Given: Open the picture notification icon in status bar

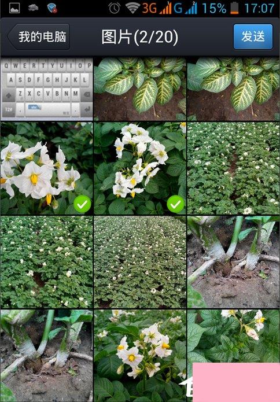Looking at the screenshot, I should point(14,8).
